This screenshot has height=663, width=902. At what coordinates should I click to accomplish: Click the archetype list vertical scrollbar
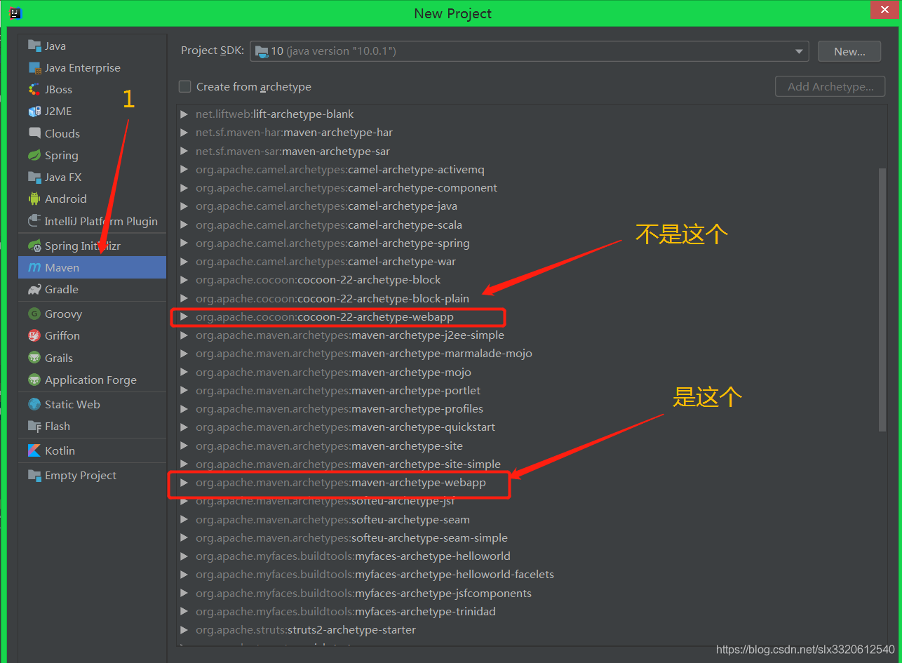pyautogui.click(x=882, y=300)
